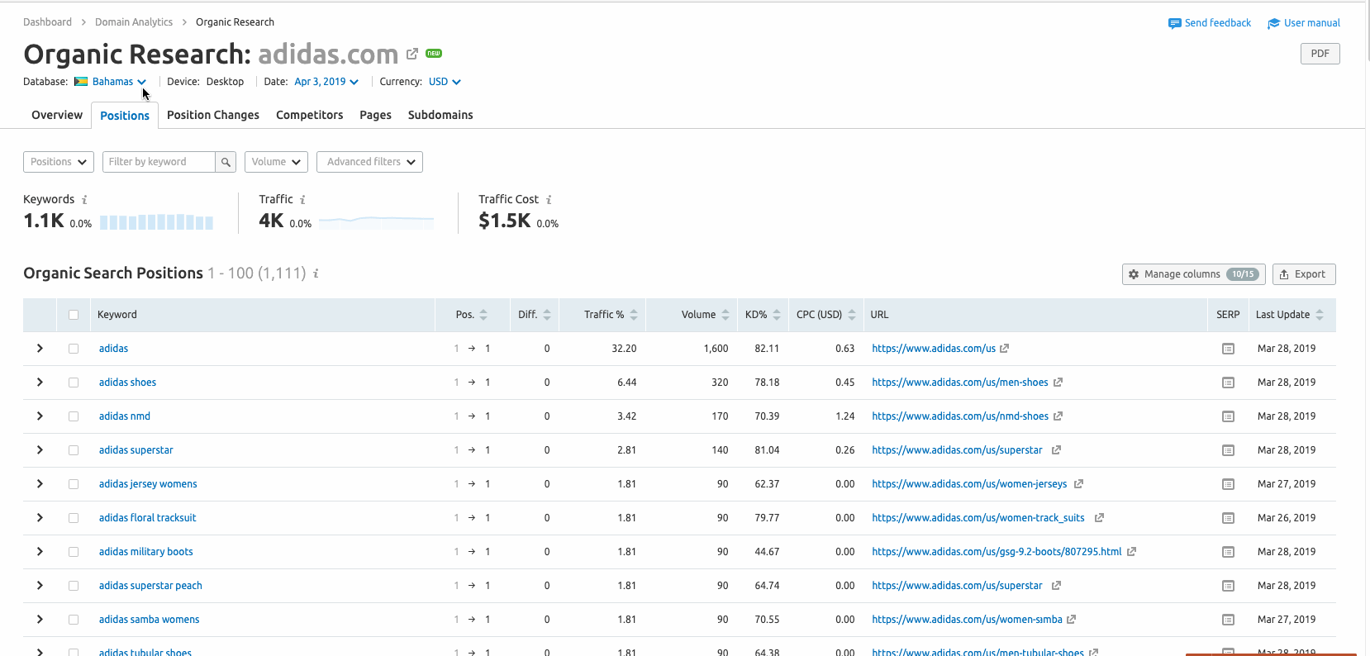Open the Volume filter dropdown
The image size is (1370, 656).
pyautogui.click(x=276, y=162)
